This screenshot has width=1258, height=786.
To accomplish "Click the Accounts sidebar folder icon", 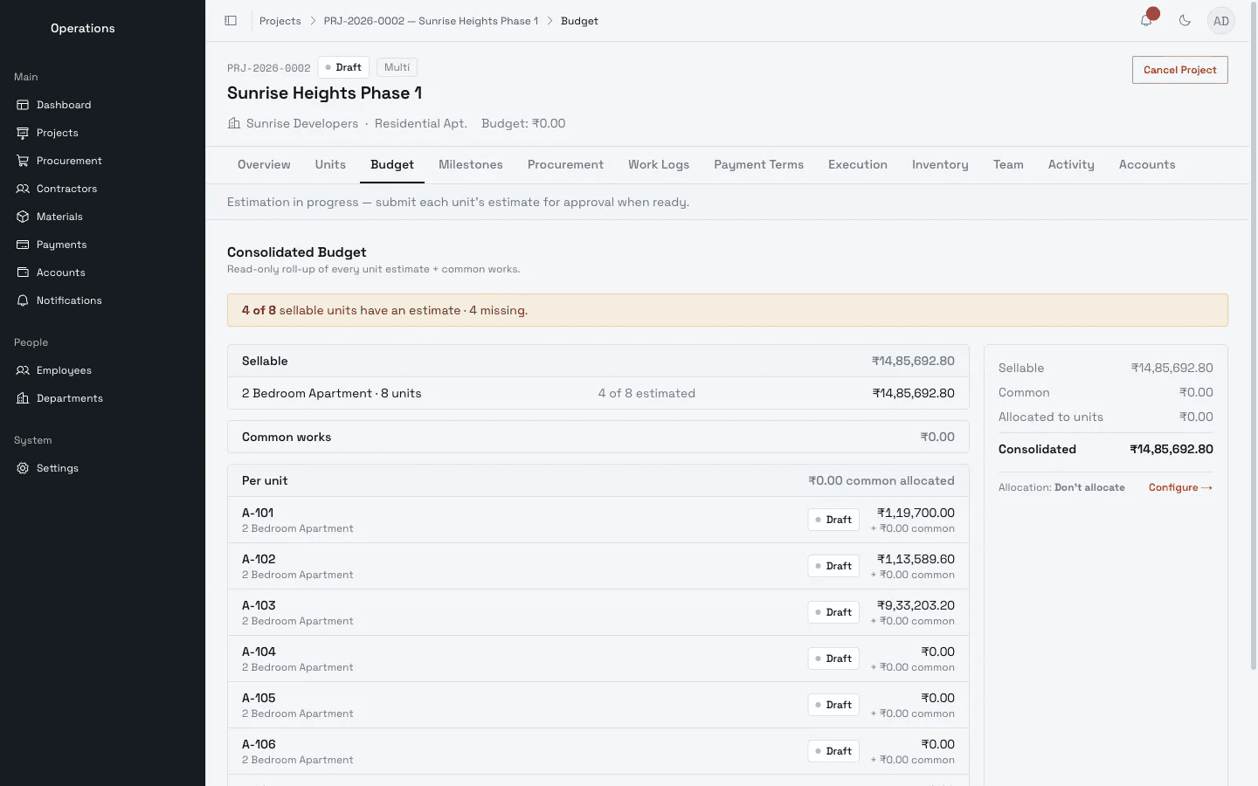I will point(23,272).
